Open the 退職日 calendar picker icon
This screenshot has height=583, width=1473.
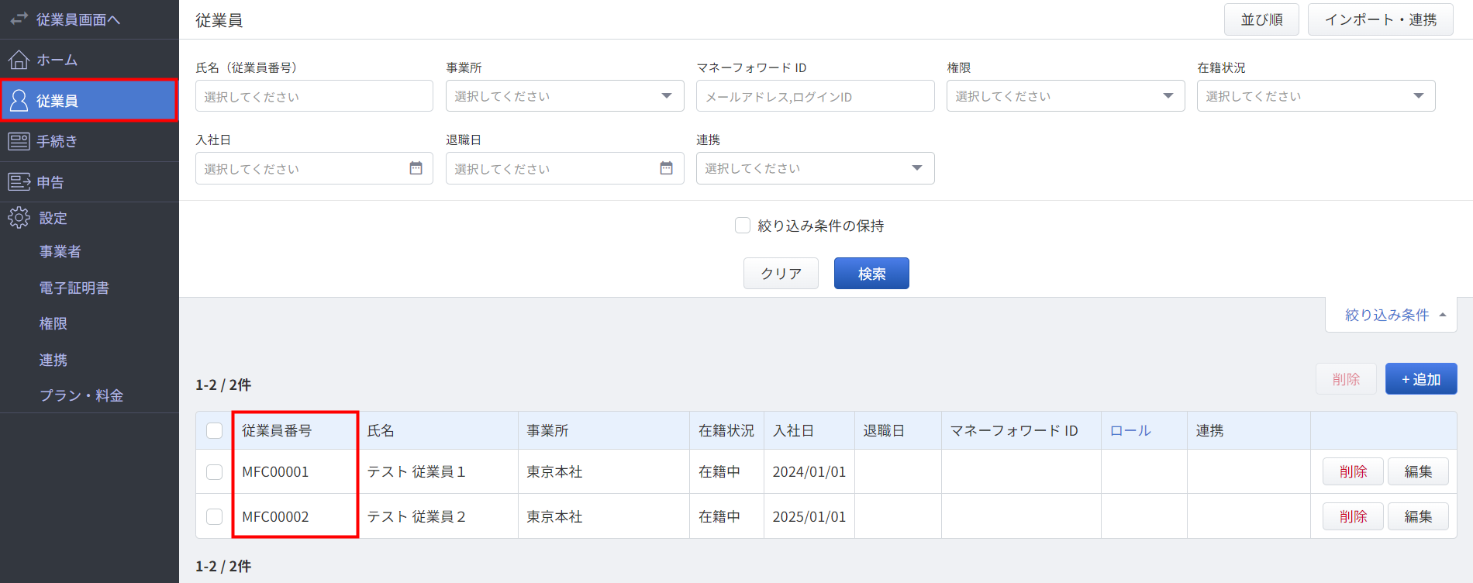tap(667, 168)
